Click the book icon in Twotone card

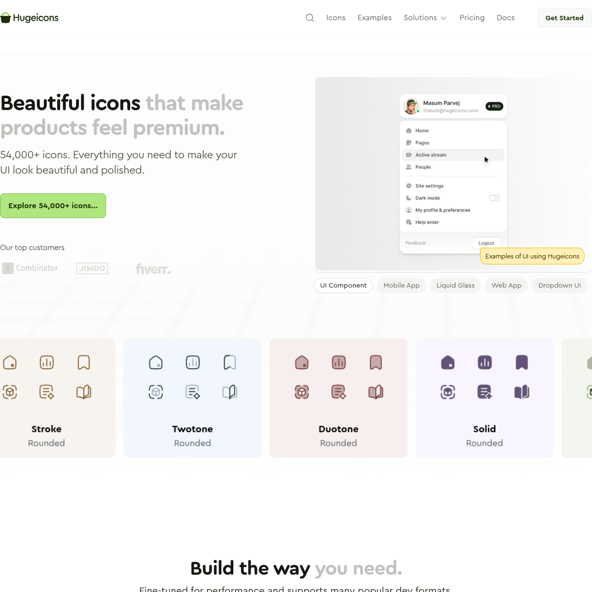(230, 392)
